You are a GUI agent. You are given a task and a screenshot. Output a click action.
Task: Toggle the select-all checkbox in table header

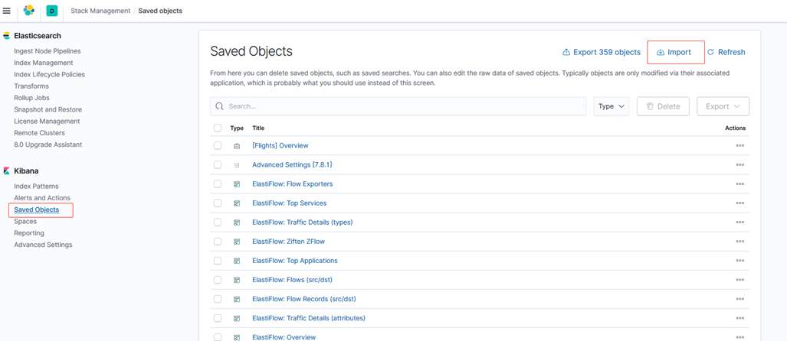pos(218,128)
